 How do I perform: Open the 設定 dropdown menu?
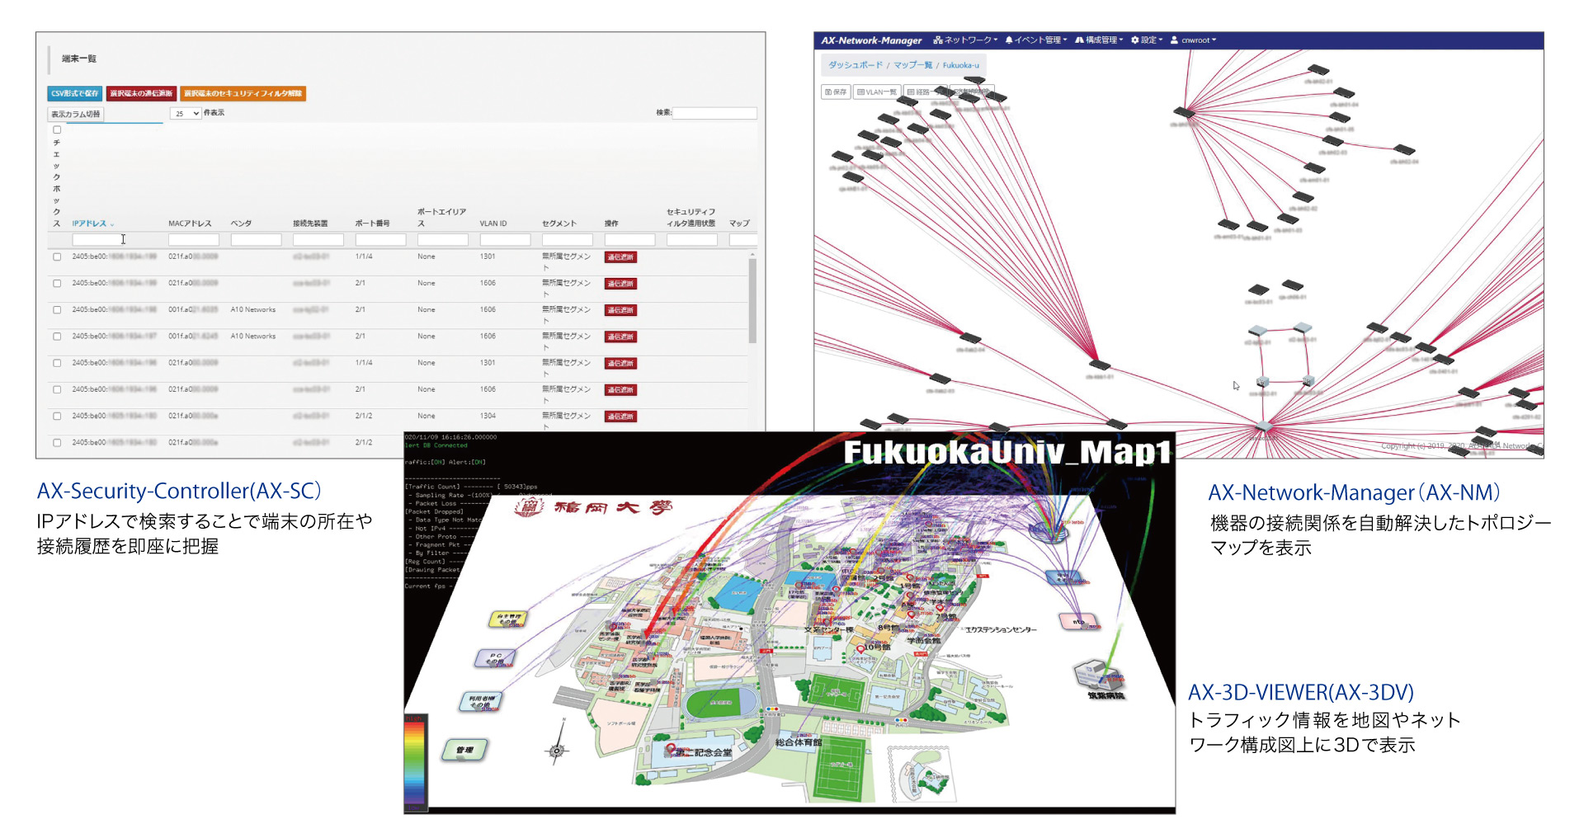click(x=1147, y=40)
